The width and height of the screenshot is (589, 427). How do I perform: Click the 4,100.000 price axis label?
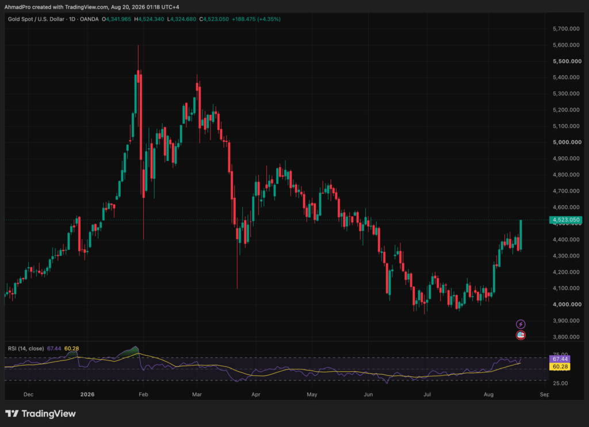(x=566, y=288)
